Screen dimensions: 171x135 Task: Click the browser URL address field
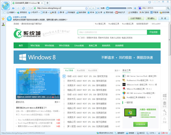(x=61, y=8)
